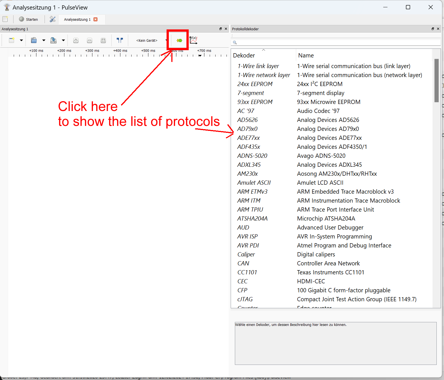Image resolution: width=444 pixels, height=380 pixels.
Task: Open file with folder icon
Action: click(34, 40)
